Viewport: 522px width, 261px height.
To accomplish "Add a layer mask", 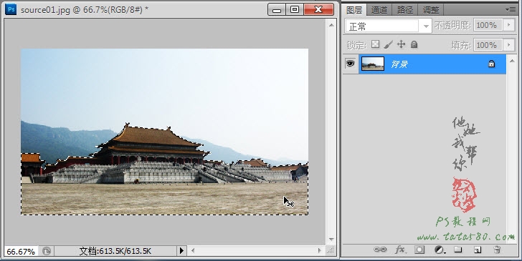I will pyautogui.click(x=419, y=250).
